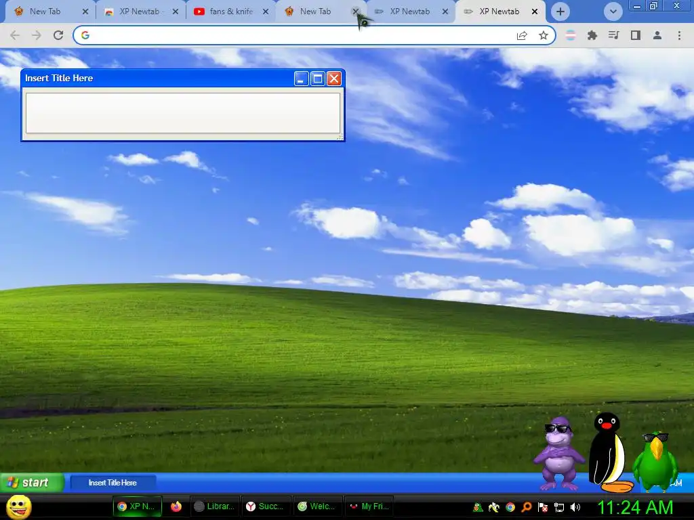Open the striped flag extension icon
The width and height of the screenshot is (694, 520).
click(571, 35)
